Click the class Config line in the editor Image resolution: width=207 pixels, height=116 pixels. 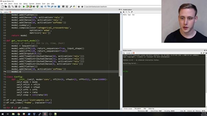pos(15,77)
